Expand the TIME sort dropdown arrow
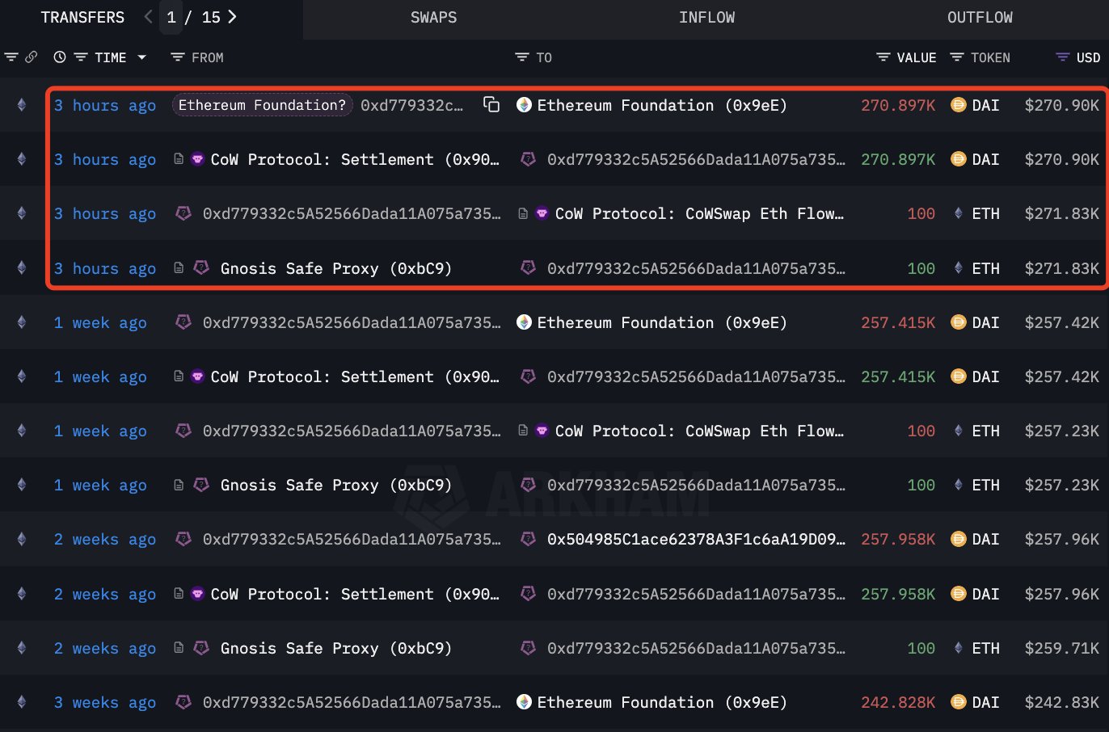 [142, 57]
